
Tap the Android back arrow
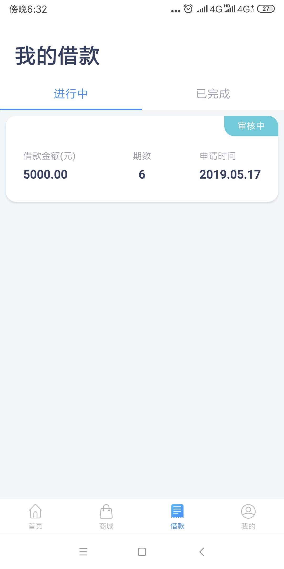[x=202, y=552]
